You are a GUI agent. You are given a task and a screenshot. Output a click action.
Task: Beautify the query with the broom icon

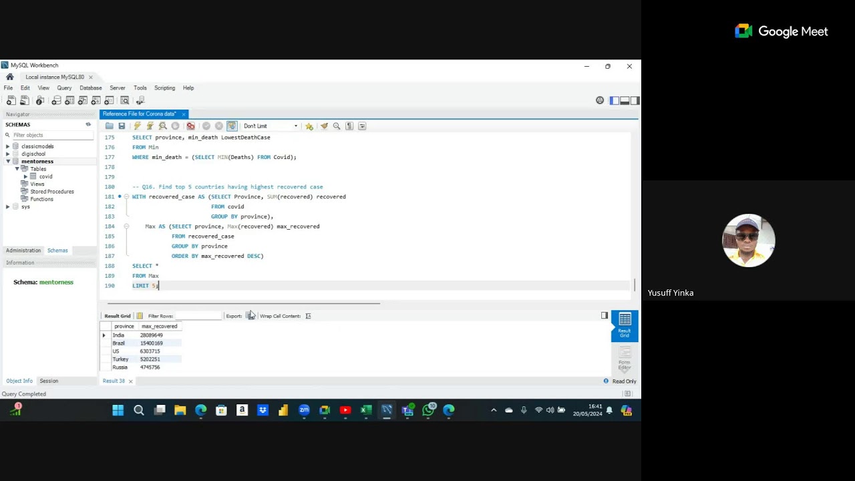click(x=324, y=126)
